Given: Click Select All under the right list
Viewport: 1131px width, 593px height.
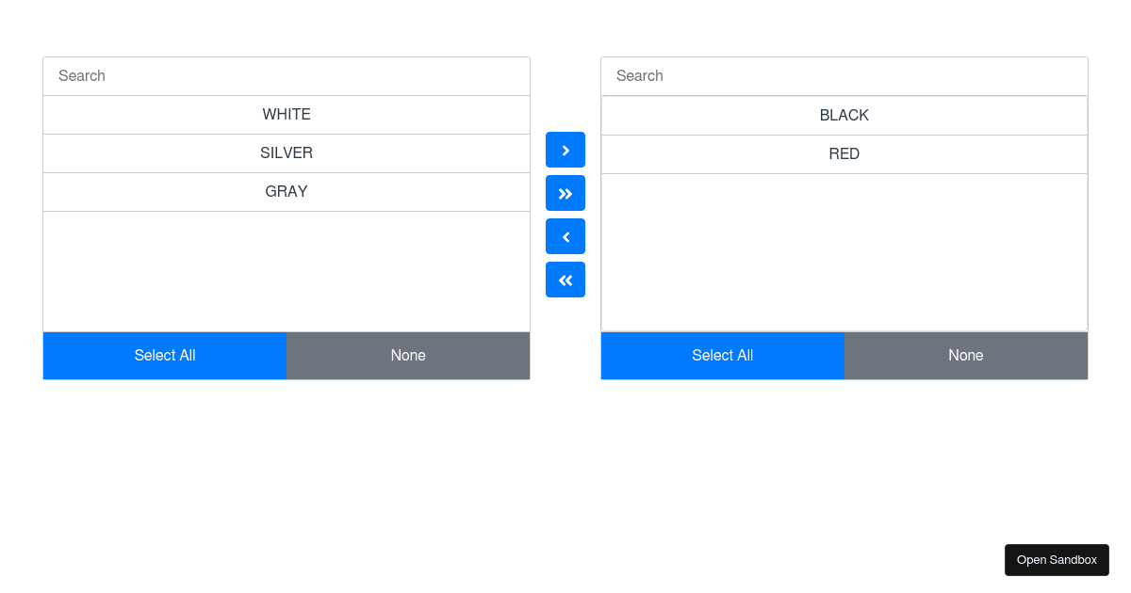Looking at the screenshot, I should point(723,355).
